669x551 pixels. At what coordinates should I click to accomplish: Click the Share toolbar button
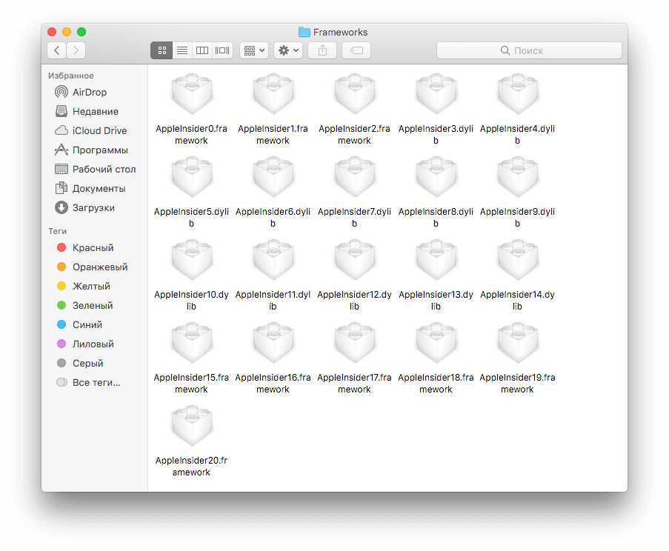coord(322,50)
